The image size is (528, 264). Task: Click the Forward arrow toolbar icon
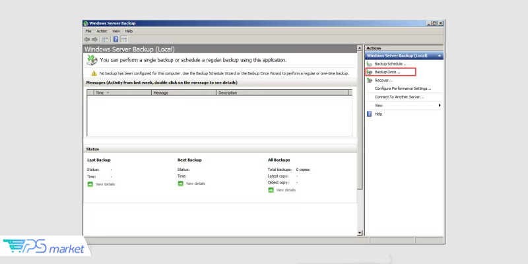[95, 39]
